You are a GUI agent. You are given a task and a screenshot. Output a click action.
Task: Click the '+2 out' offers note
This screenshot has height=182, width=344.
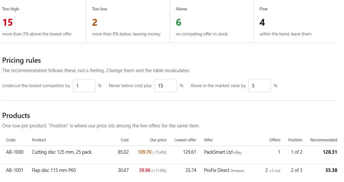[x=275, y=171]
